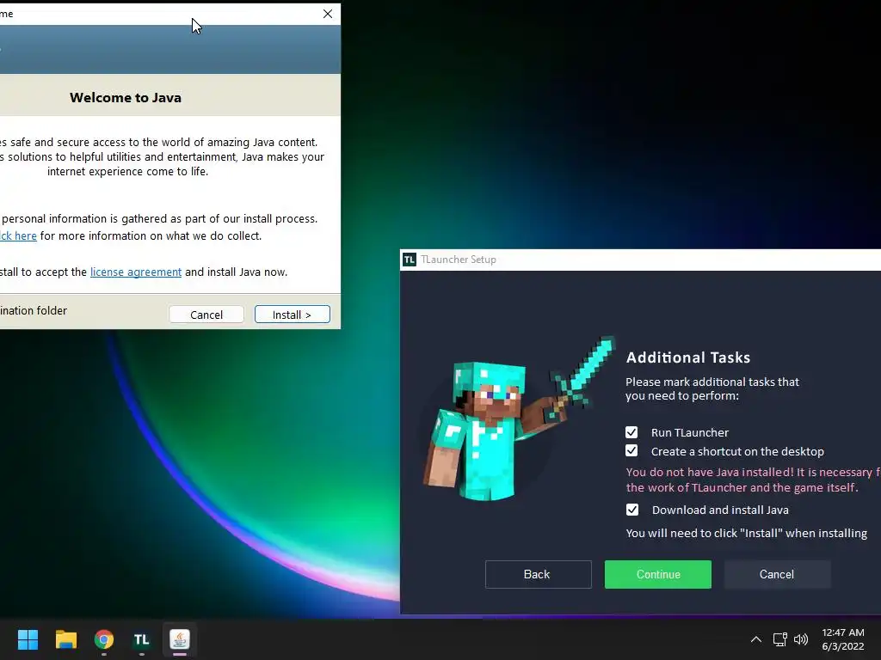Open Google Chrome from the taskbar
Screen dimensions: 881x660
pos(104,639)
